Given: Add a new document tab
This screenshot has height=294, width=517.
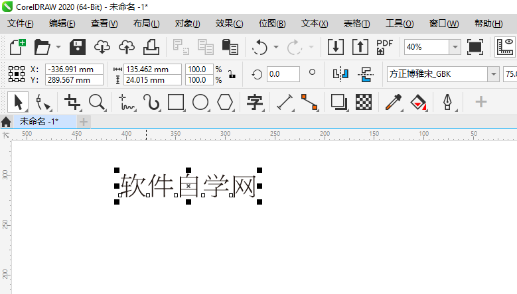Looking at the screenshot, I should (x=84, y=122).
